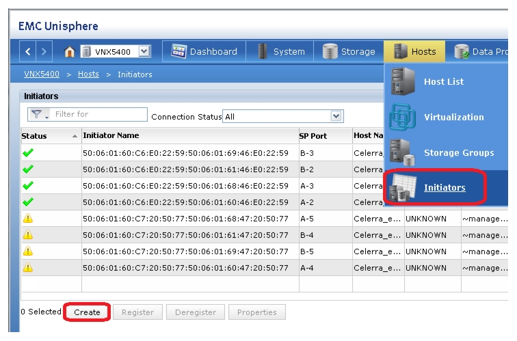Click the home icon in navigation bar

point(69,52)
